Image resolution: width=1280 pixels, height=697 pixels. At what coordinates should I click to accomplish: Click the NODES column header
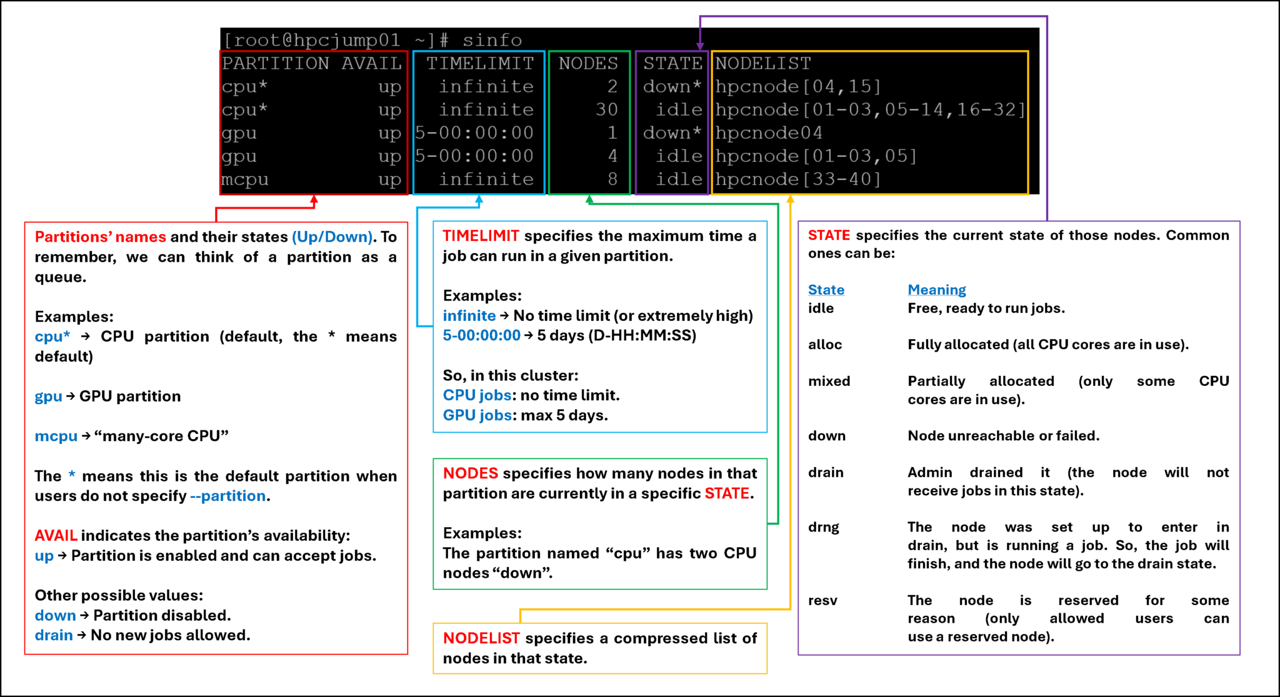click(x=587, y=64)
